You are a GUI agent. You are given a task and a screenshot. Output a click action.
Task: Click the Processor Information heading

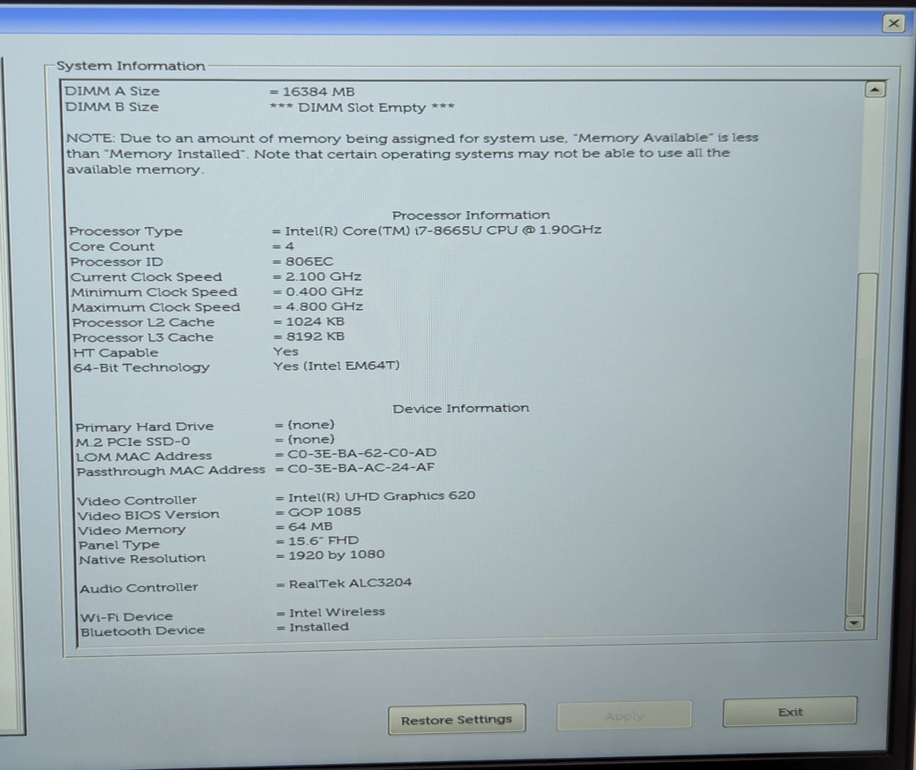(x=471, y=215)
